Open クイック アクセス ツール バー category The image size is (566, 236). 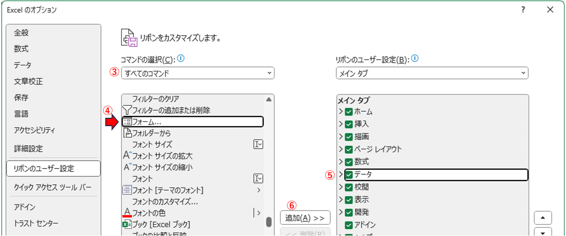coord(54,187)
